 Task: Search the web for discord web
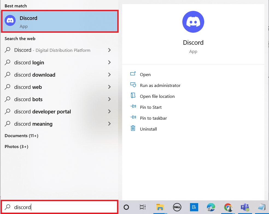[28, 87]
